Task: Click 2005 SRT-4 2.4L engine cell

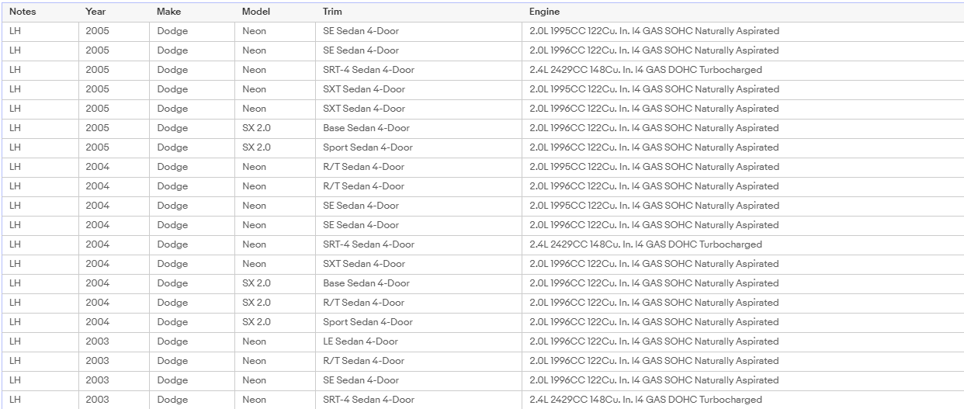Action: [x=743, y=70]
